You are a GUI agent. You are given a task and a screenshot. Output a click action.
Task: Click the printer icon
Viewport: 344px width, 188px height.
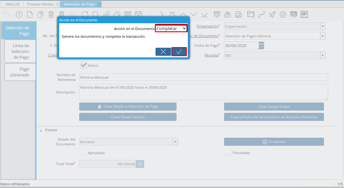pyautogui.click(x=238, y=15)
